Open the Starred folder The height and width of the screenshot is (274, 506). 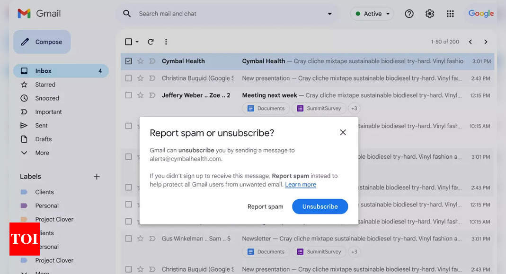(x=45, y=85)
